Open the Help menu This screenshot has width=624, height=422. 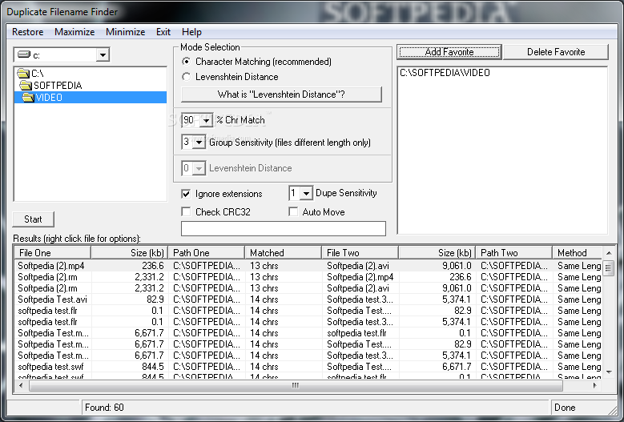point(191,32)
